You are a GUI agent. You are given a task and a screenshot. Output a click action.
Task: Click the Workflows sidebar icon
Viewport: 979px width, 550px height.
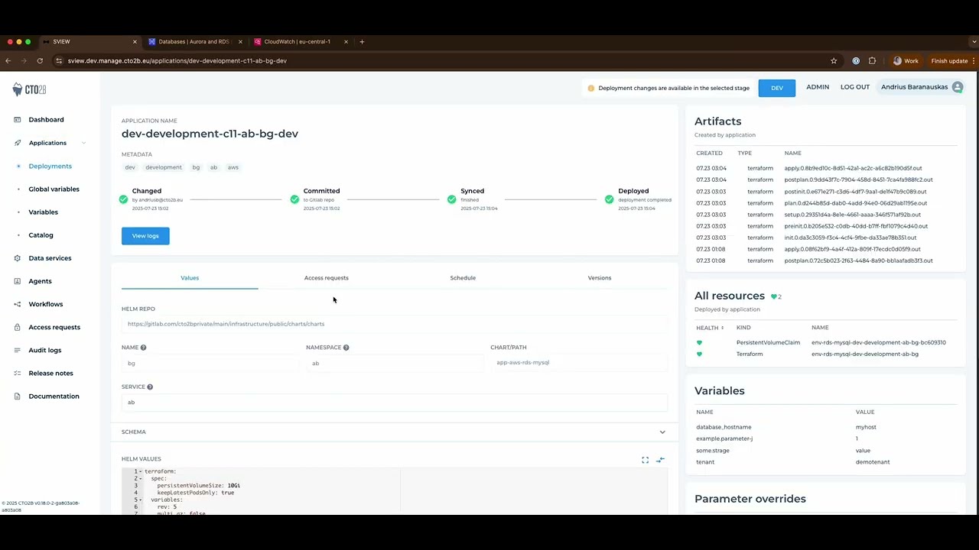tap(17, 304)
